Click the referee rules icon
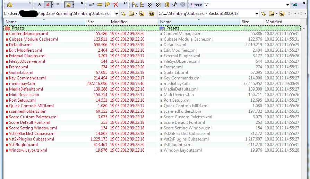The height and width of the screenshot is (179, 310). (x=167, y=5)
